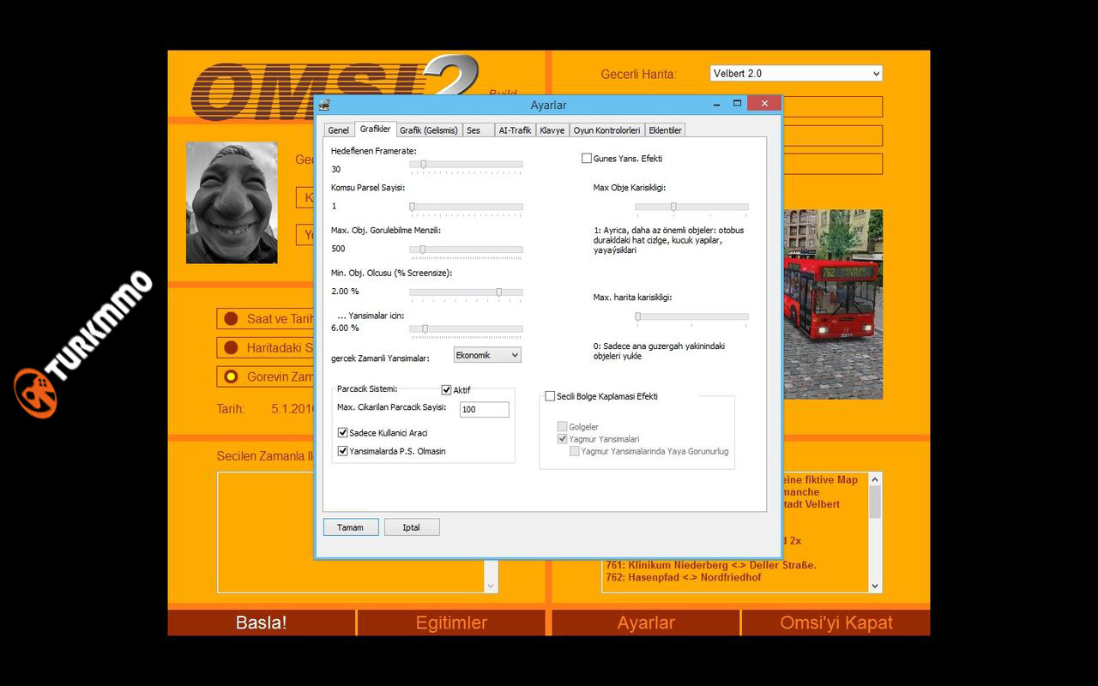Click line 761: Klinikum Niederberg text

711,565
